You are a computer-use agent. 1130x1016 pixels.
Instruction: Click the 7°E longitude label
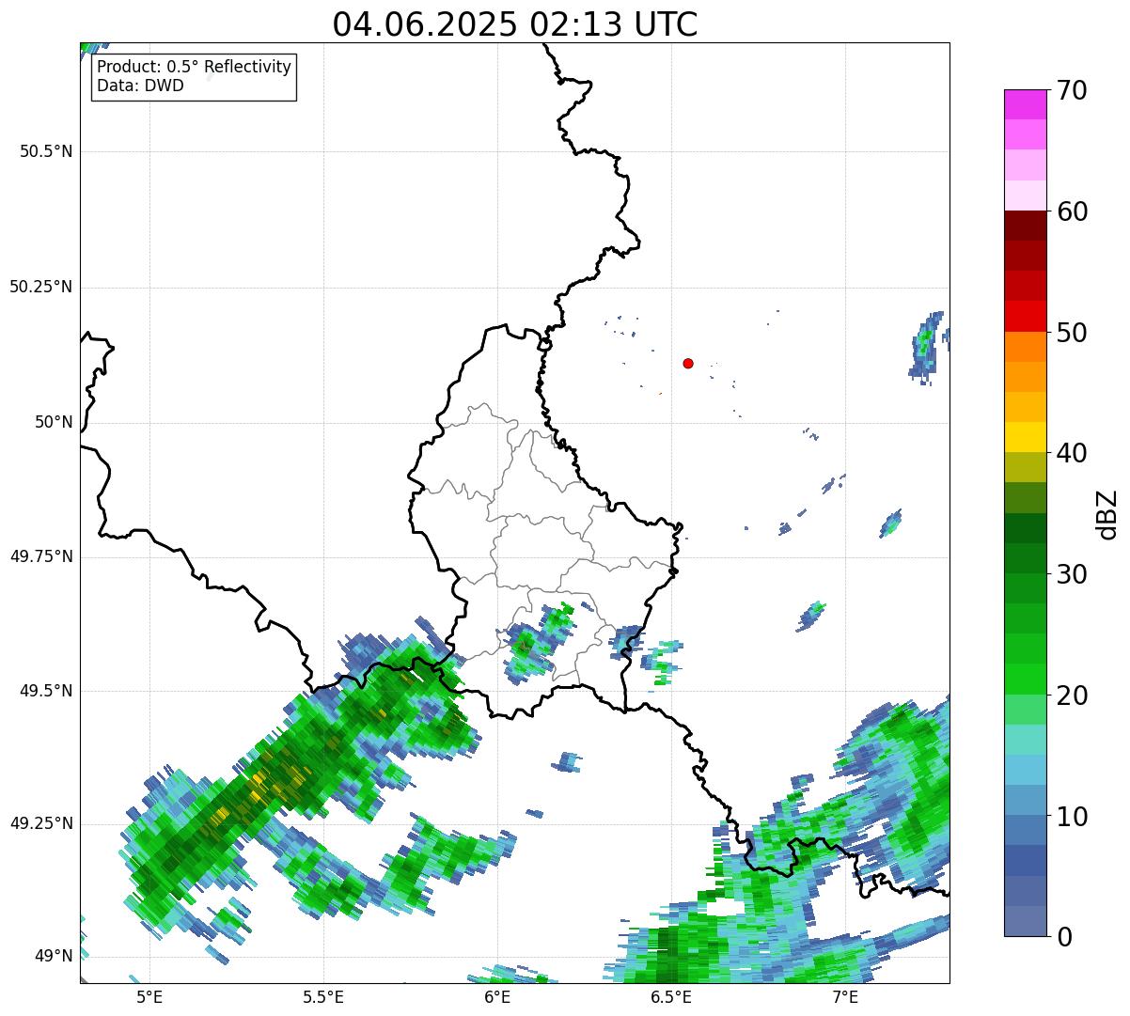click(x=845, y=996)
